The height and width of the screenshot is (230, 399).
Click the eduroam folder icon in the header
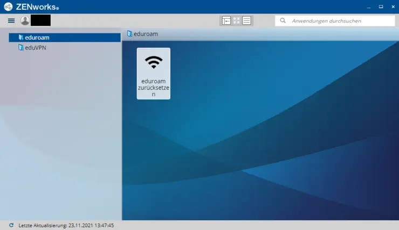click(x=129, y=34)
